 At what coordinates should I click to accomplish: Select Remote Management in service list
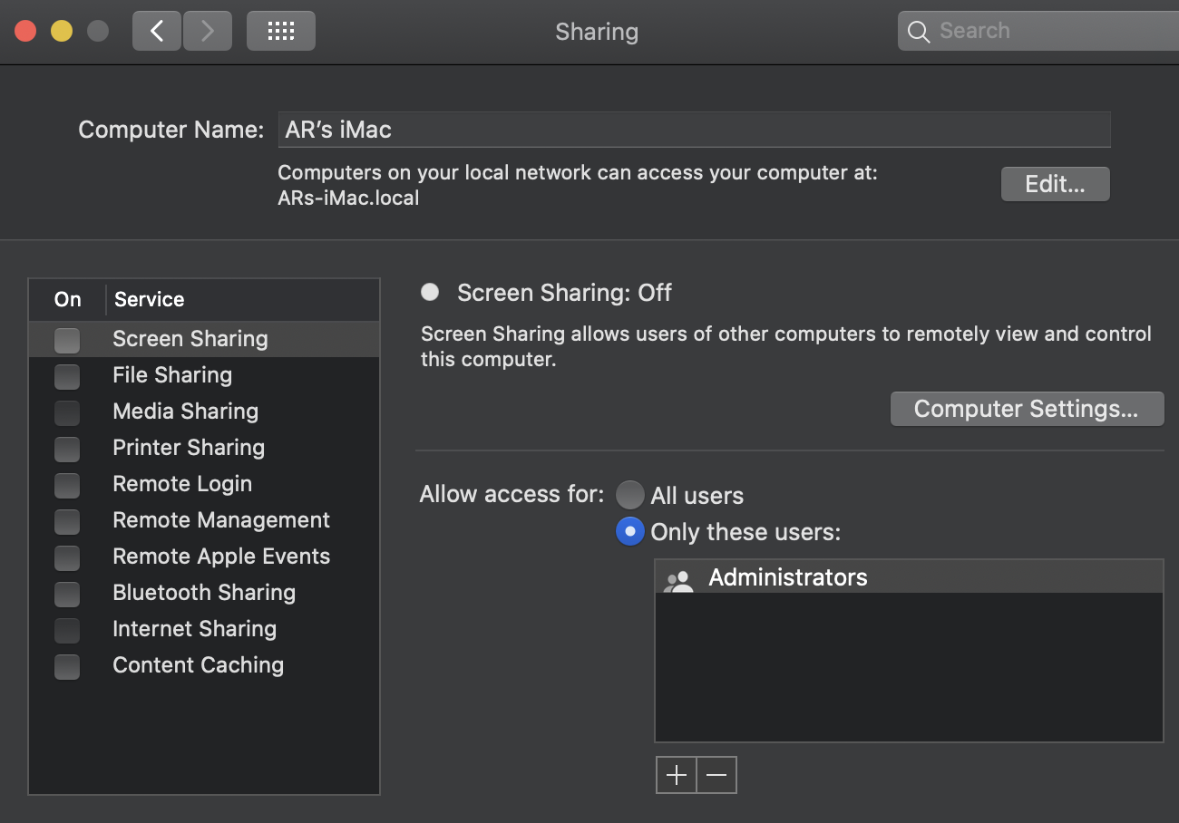pyautogui.click(x=220, y=520)
